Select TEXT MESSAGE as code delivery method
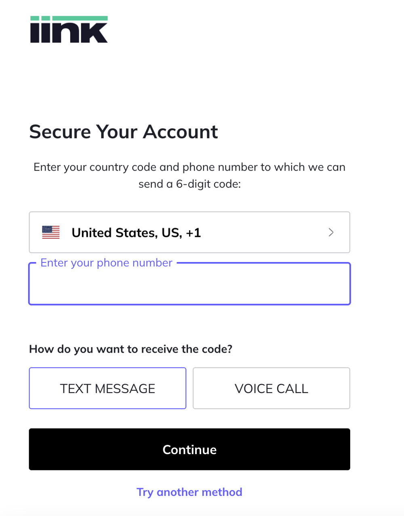The image size is (404, 516). 107,388
